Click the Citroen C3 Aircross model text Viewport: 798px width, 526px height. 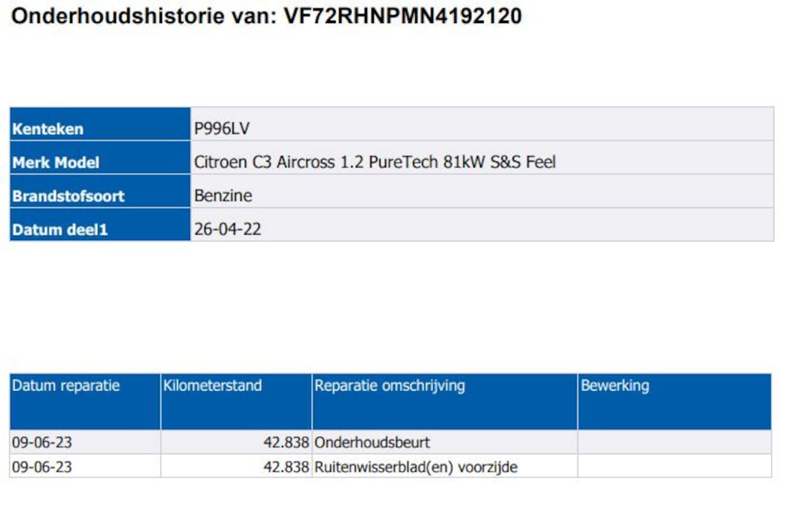click(x=375, y=162)
